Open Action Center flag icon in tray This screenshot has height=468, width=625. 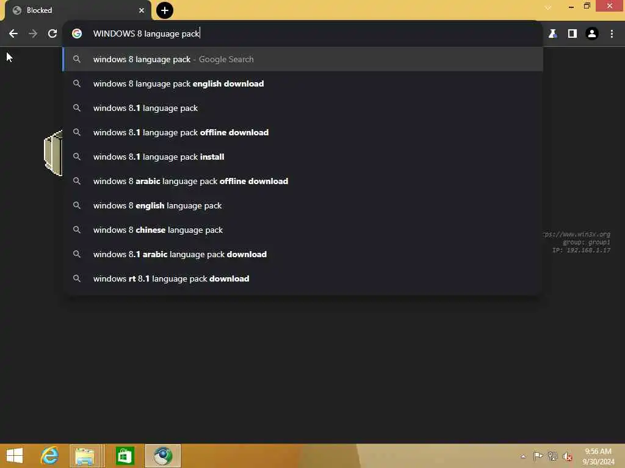pyautogui.click(x=538, y=456)
